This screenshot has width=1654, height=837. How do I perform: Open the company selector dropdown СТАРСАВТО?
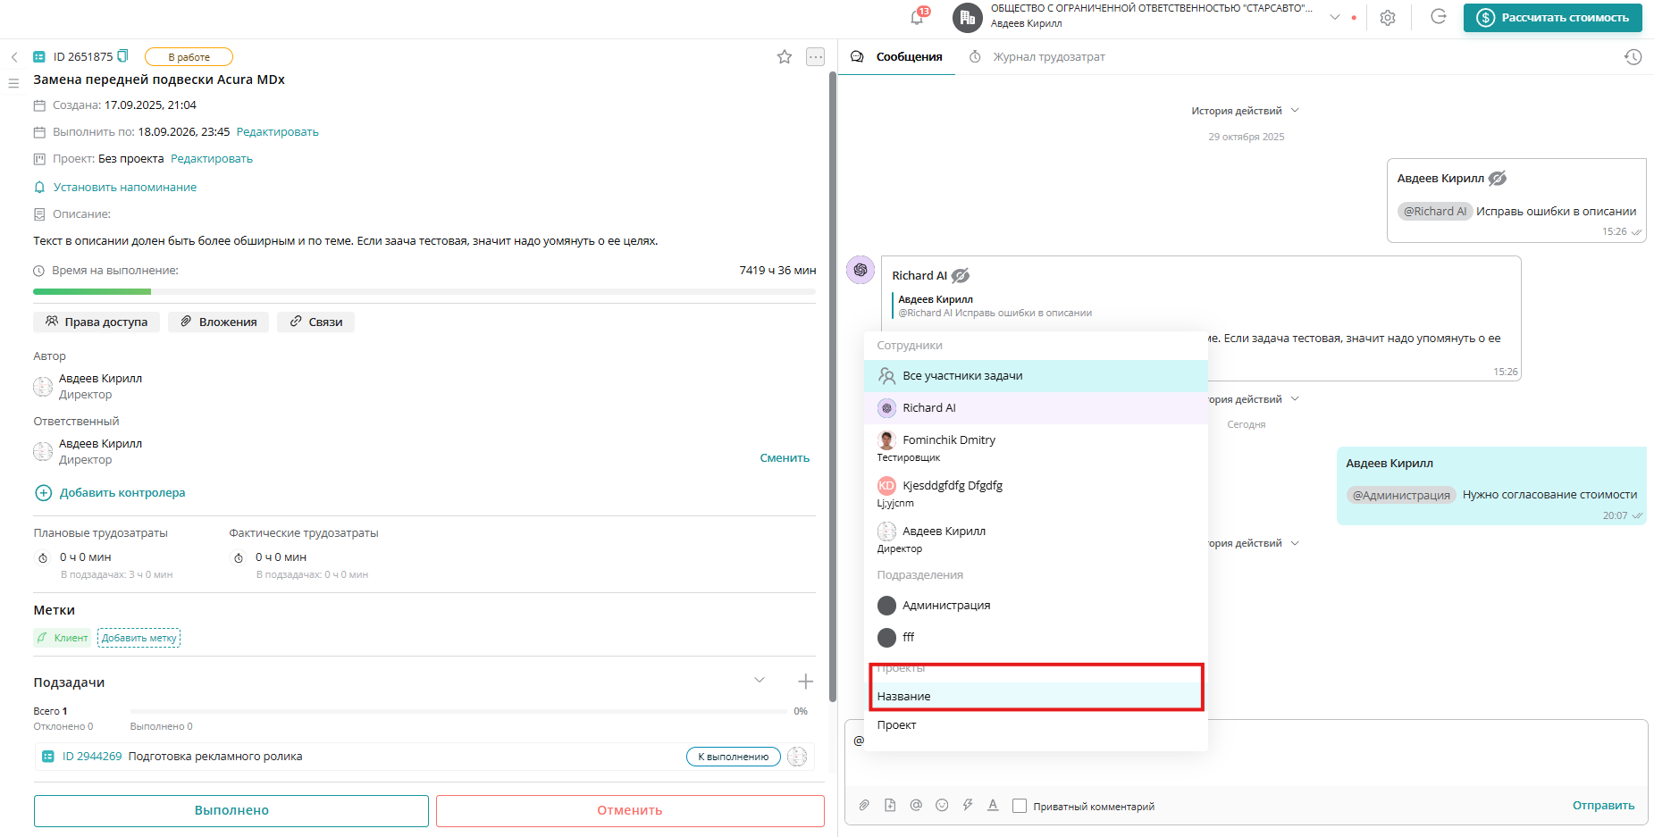1334,16
